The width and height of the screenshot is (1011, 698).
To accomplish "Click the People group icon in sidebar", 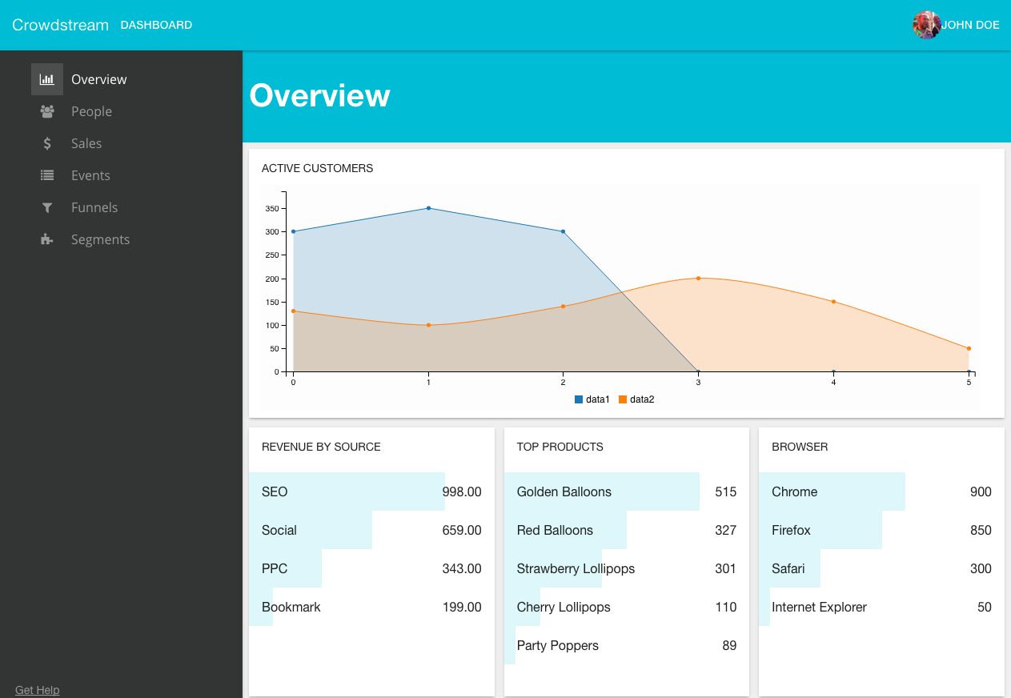I will [47, 111].
